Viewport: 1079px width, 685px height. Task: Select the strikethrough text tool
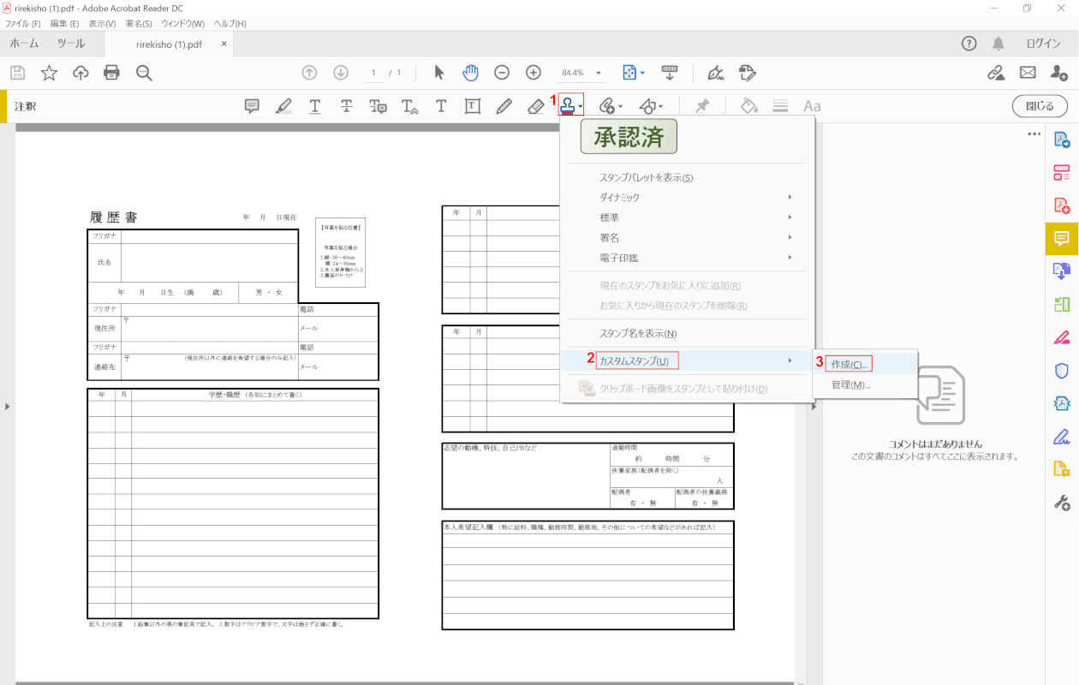[x=346, y=106]
